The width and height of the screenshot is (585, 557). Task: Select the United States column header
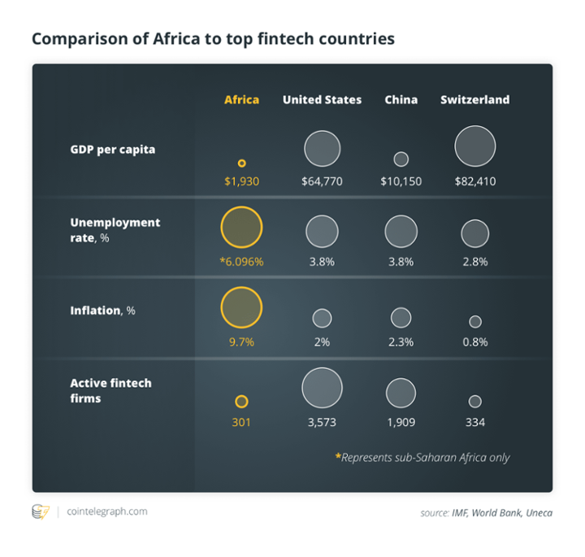pos(322,99)
